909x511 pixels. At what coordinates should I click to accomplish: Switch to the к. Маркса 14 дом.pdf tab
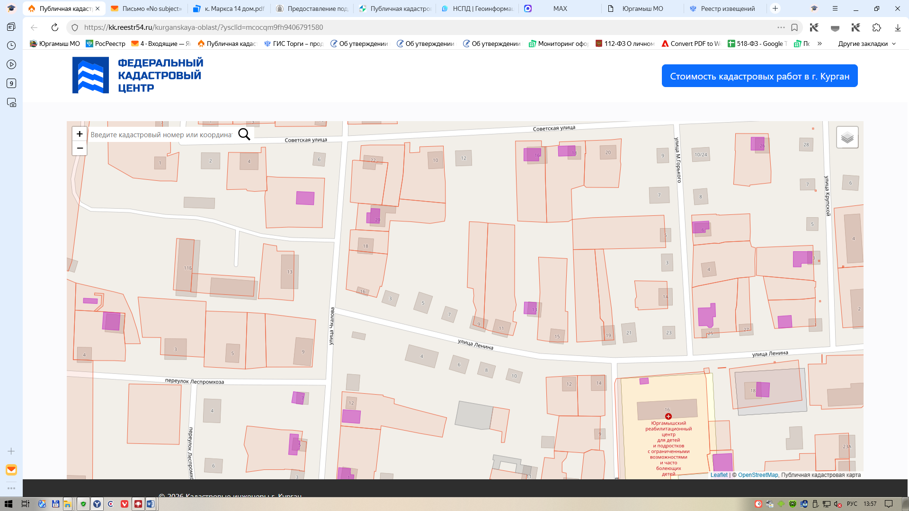230,9
